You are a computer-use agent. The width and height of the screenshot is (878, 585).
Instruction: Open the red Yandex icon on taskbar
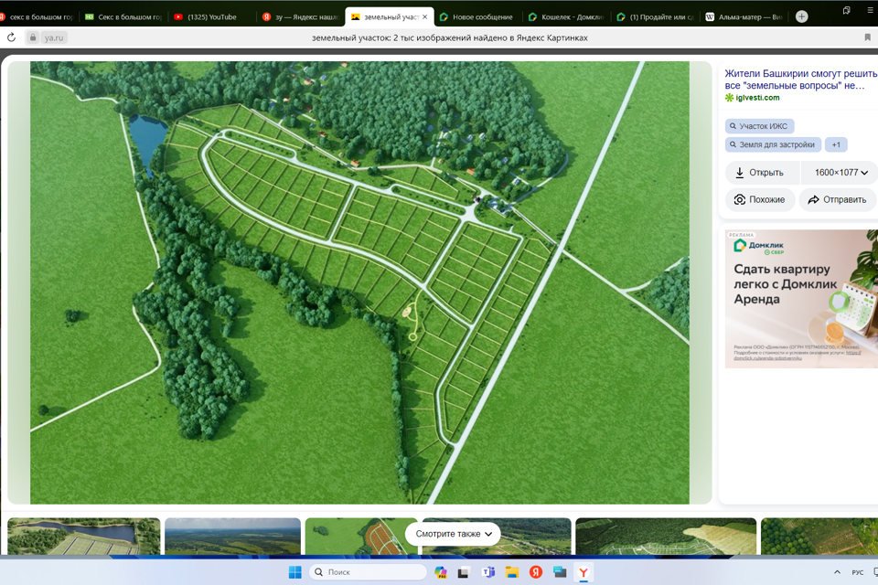point(536,572)
